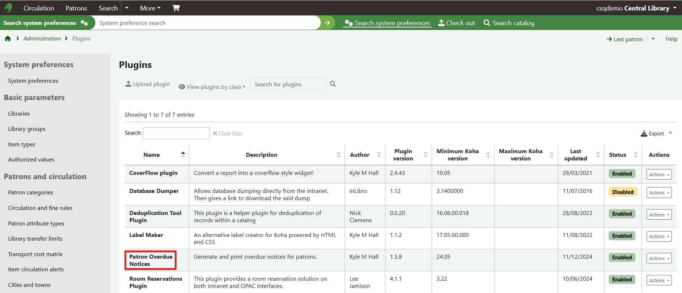Open the Patrons menu item
Screen dimensions: 682x293
tap(76, 8)
